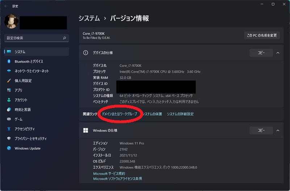This screenshot has height=191, width=290.
Task: Copy Windows specifications with コピー button
Action: (261, 130)
